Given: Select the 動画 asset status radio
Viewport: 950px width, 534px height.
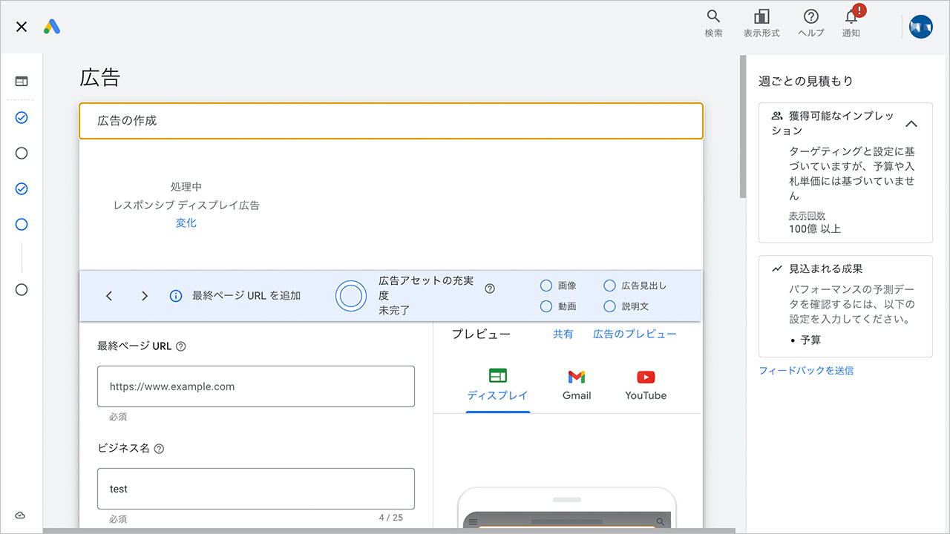Looking at the screenshot, I should point(548,306).
